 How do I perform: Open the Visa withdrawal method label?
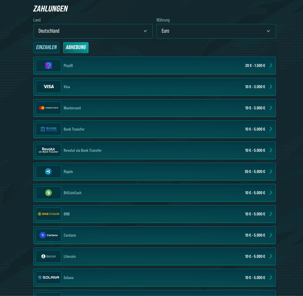(x=67, y=87)
